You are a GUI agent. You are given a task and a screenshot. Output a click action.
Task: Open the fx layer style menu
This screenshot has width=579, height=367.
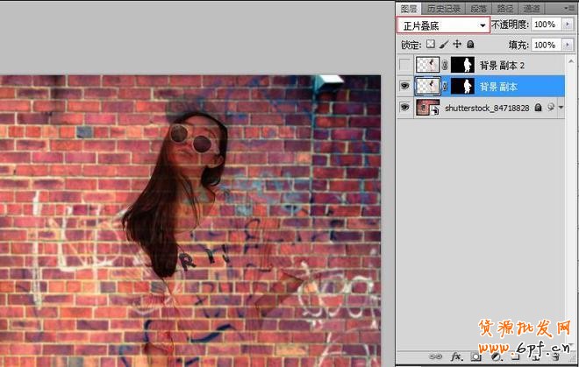point(455,358)
